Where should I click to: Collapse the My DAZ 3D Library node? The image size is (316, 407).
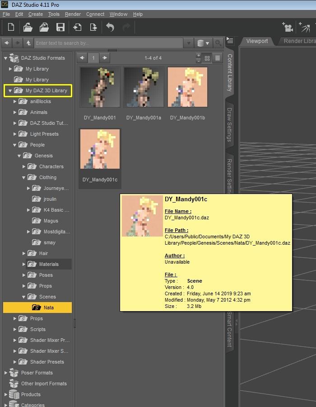click(10, 90)
